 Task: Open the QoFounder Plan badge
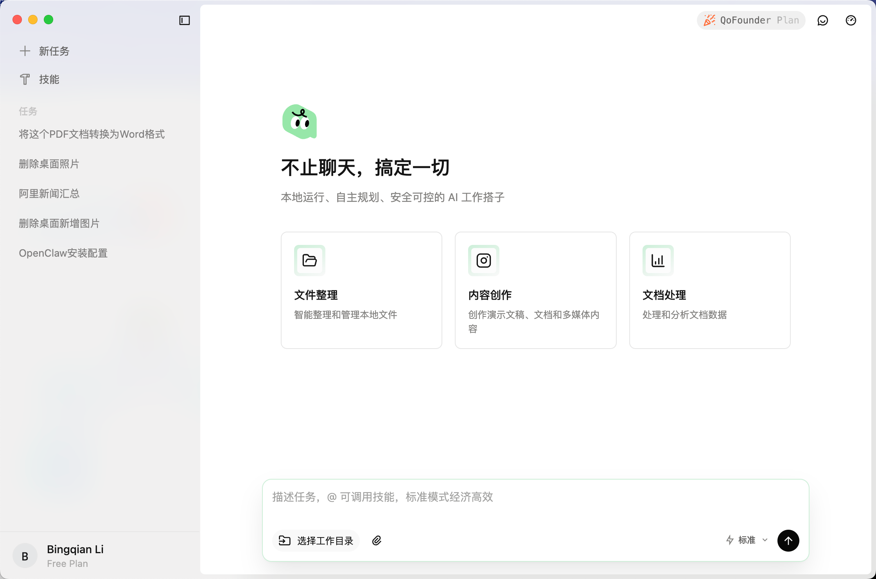pyautogui.click(x=751, y=20)
